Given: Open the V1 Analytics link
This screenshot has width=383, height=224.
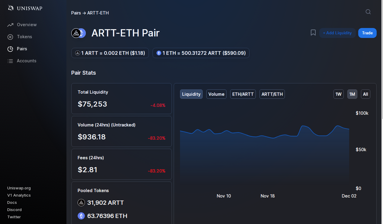Looking at the screenshot, I should pyautogui.click(x=19, y=195).
